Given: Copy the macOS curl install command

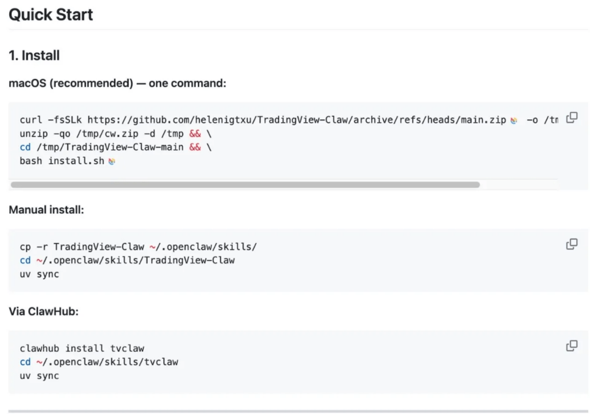Looking at the screenshot, I should pos(572,118).
